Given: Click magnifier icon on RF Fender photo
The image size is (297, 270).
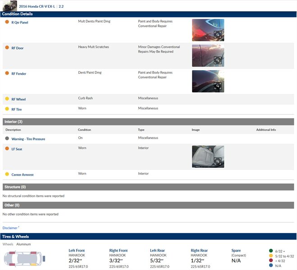Looking at the screenshot, I should tap(217, 86).
